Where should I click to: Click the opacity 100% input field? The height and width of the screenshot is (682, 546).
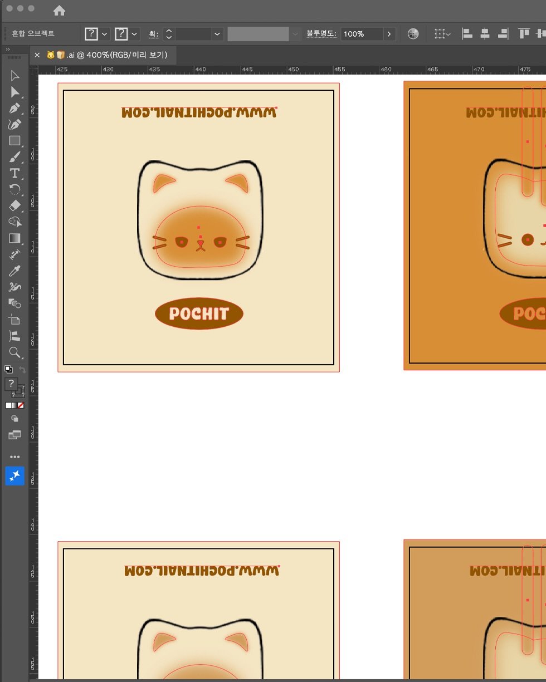pos(361,34)
